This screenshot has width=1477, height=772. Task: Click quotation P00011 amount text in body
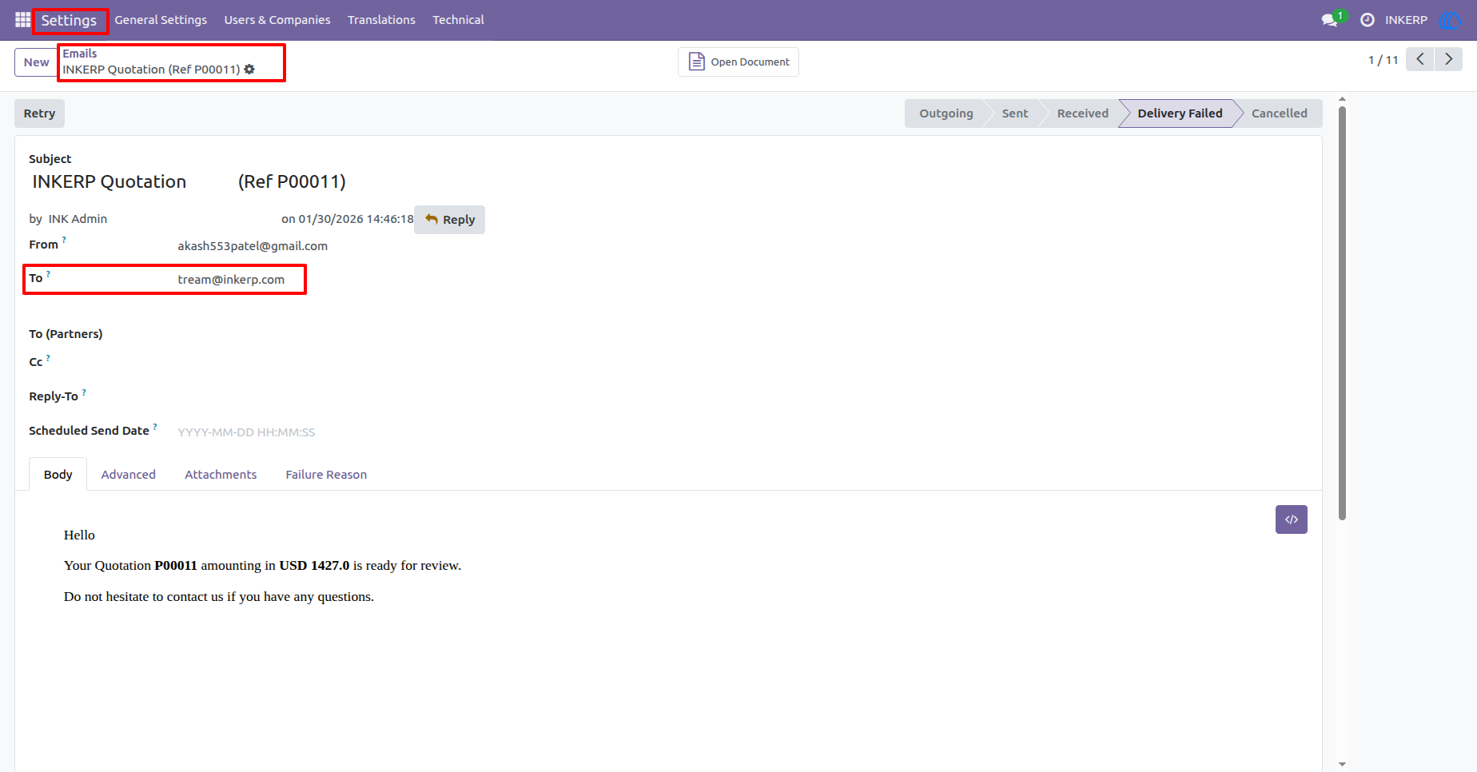coord(262,565)
